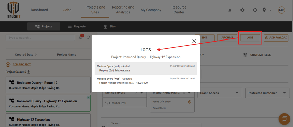The height and width of the screenshot is (127, 293).
Task: Click the phone icon beside +17866841590
Action: click(x=107, y=103)
